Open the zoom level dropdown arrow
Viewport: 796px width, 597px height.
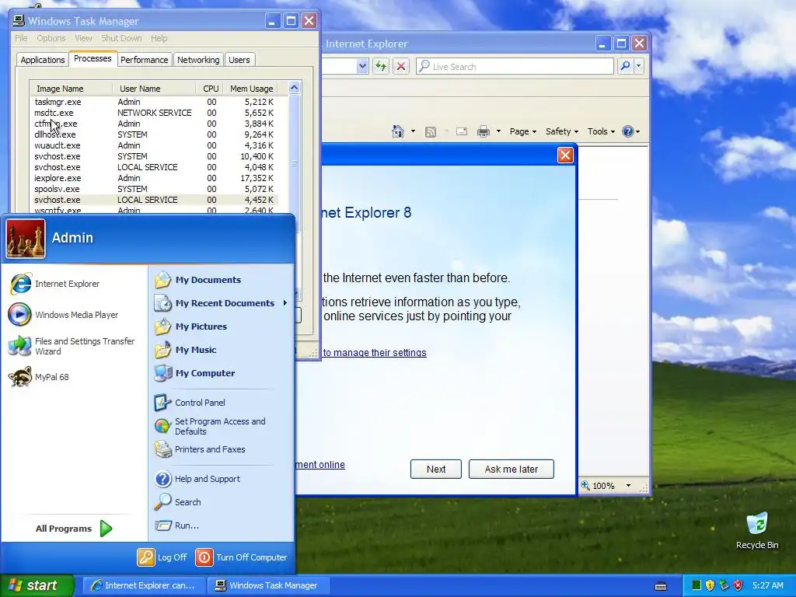[x=628, y=486]
